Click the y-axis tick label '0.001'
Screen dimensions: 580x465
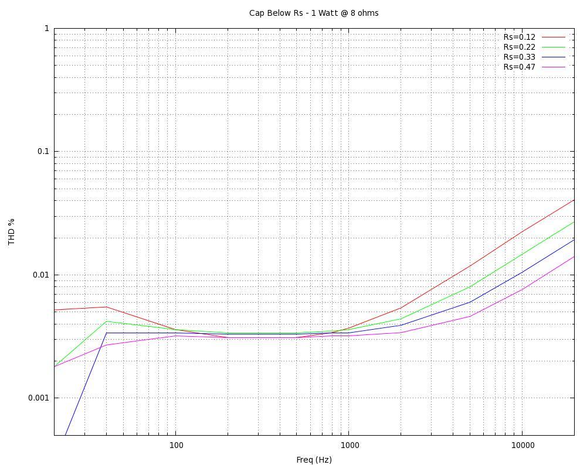click(39, 398)
